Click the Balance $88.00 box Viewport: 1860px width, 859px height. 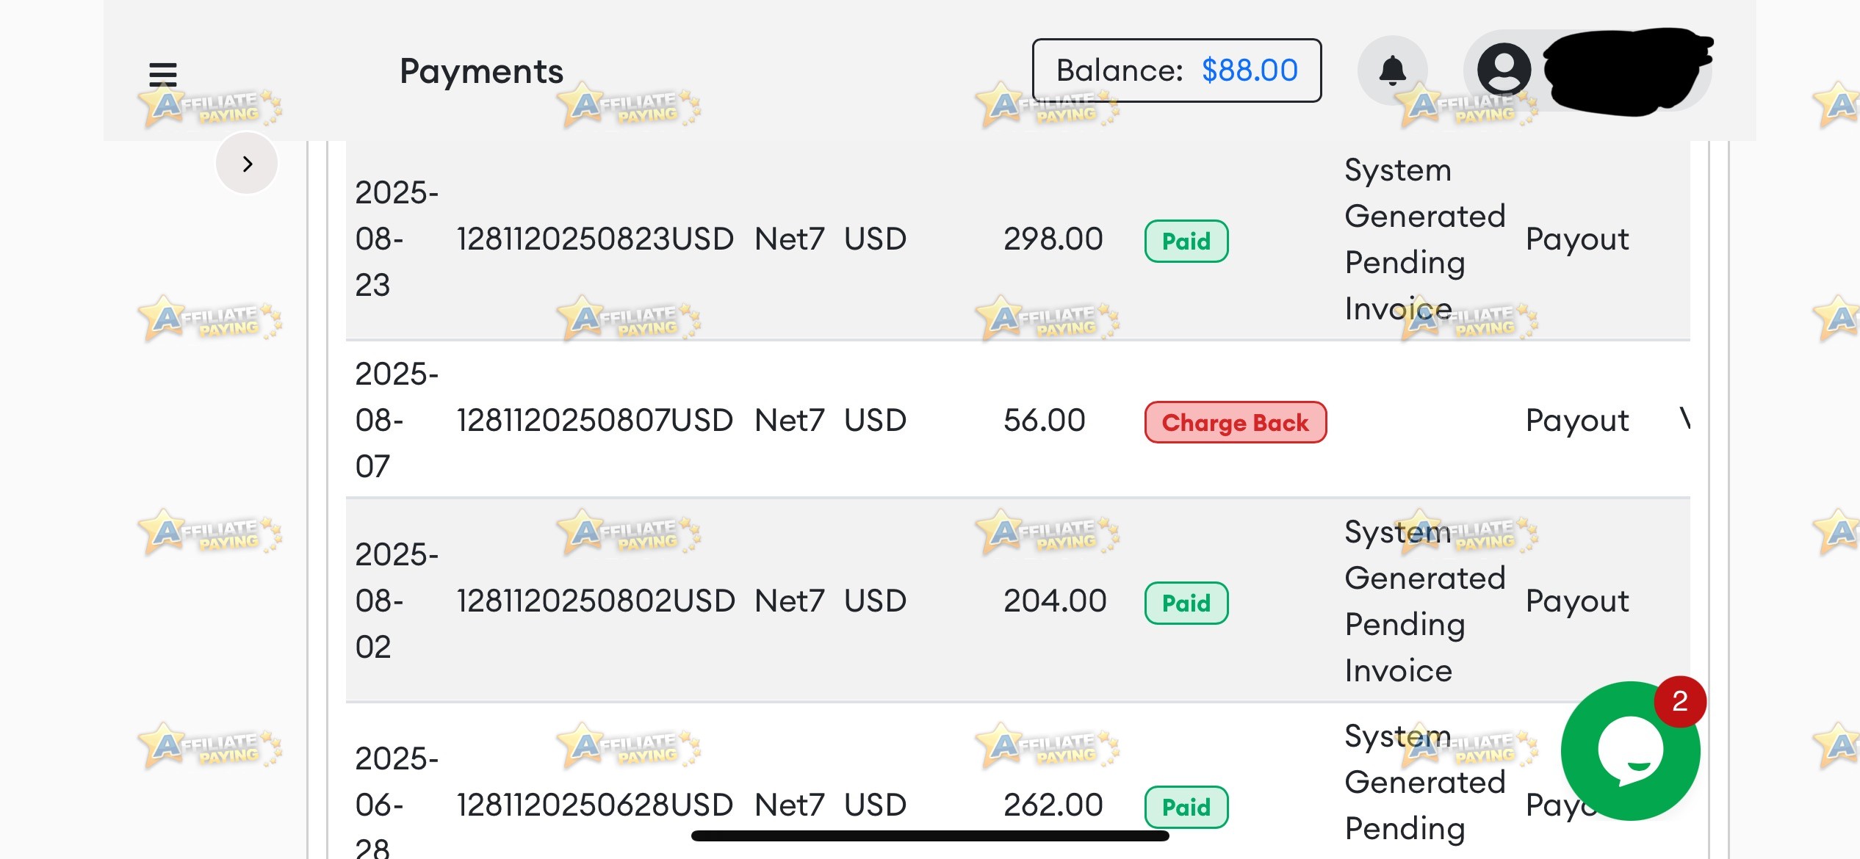pyautogui.click(x=1177, y=70)
